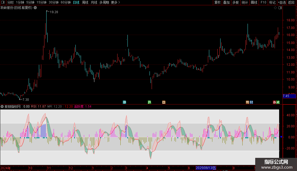Click the MR: 12.20 indicator value
This screenshot has height=171, width=297.
(55, 107)
